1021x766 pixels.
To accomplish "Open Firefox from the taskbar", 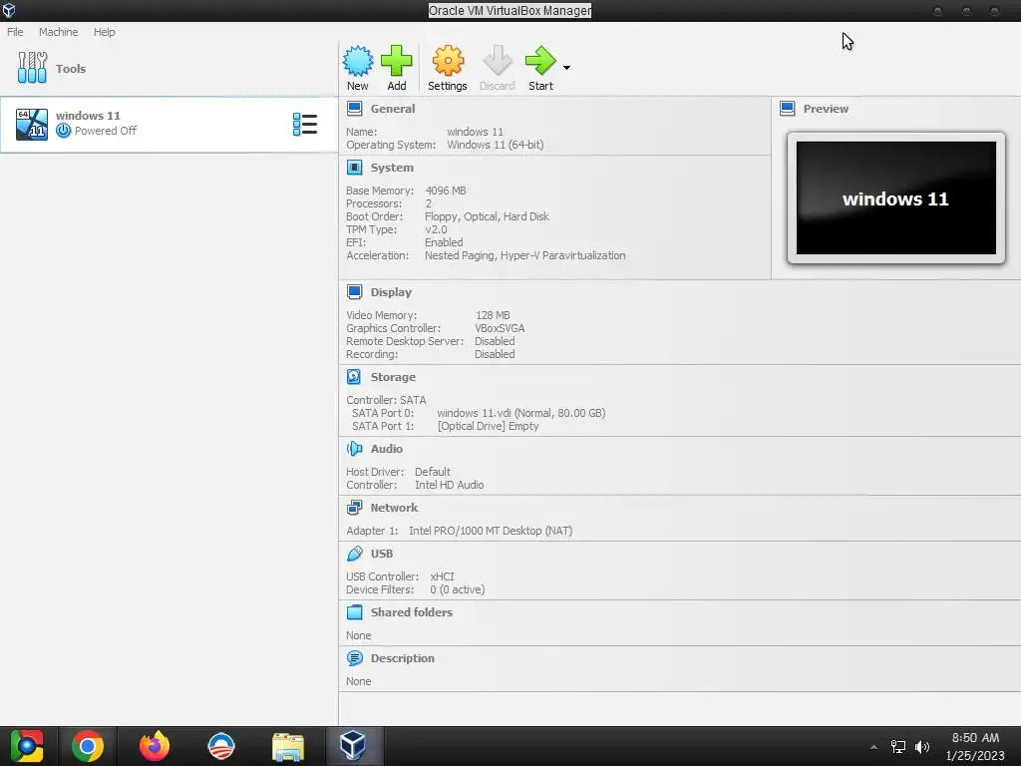I will (155, 746).
